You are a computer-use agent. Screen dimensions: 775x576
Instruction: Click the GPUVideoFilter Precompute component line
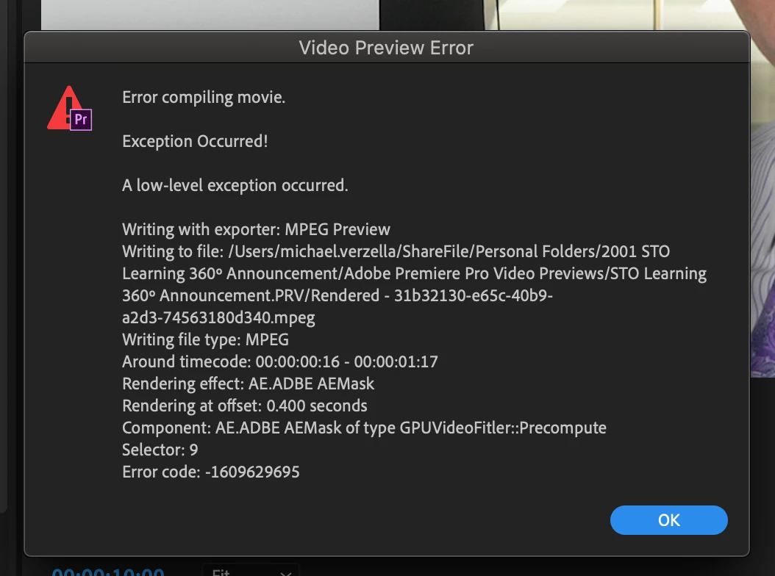[x=364, y=428]
